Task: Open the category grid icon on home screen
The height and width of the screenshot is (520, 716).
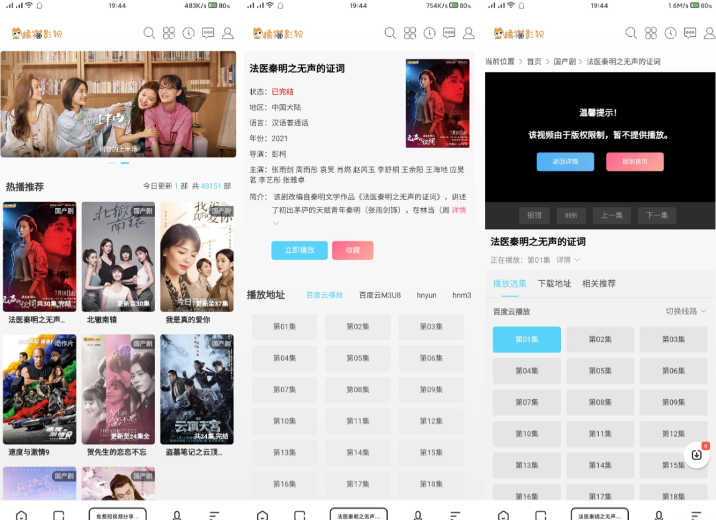Action: (169, 33)
